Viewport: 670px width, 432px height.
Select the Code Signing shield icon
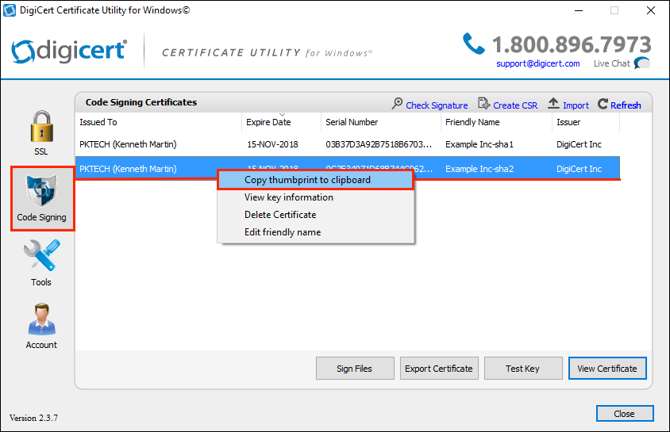[x=42, y=192]
